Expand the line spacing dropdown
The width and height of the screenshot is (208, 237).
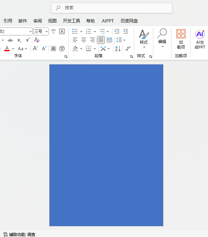click(125, 40)
